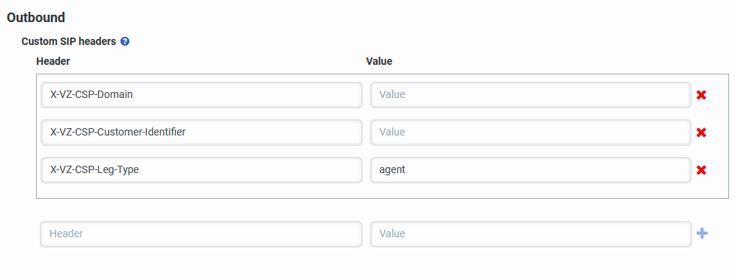Image resolution: width=735 pixels, height=274 pixels.
Task: Click the value field containing agent
Action: coord(530,169)
